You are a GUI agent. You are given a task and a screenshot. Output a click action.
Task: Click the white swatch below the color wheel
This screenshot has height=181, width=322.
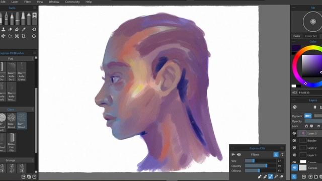pos(294,86)
